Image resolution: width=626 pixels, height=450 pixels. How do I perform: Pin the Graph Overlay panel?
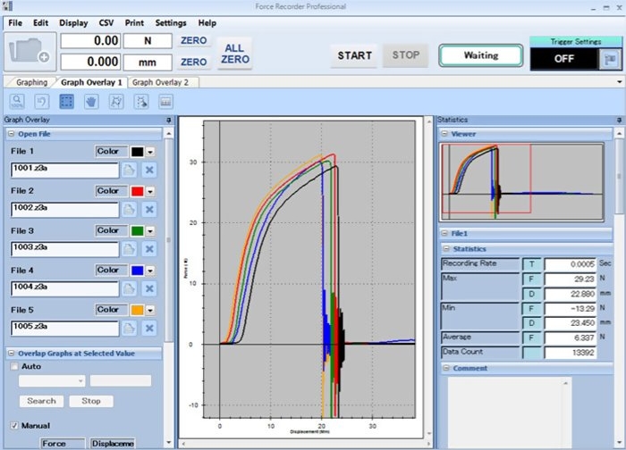[167, 120]
